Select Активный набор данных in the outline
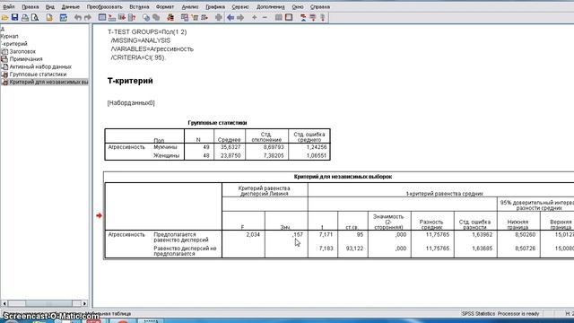Image resolution: width=574 pixels, height=323 pixels. 40,66
